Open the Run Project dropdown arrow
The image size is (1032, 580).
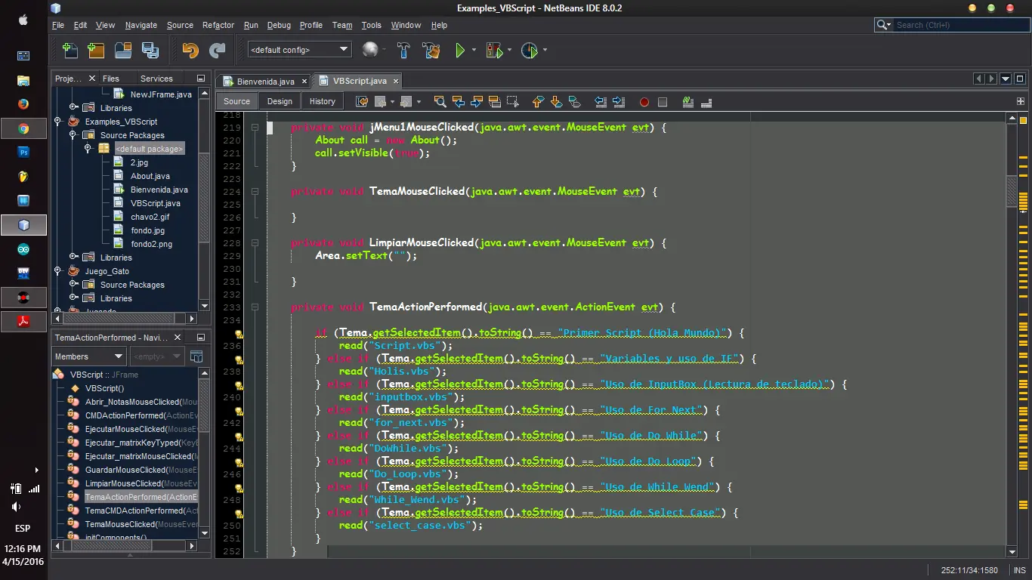point(474,51)
